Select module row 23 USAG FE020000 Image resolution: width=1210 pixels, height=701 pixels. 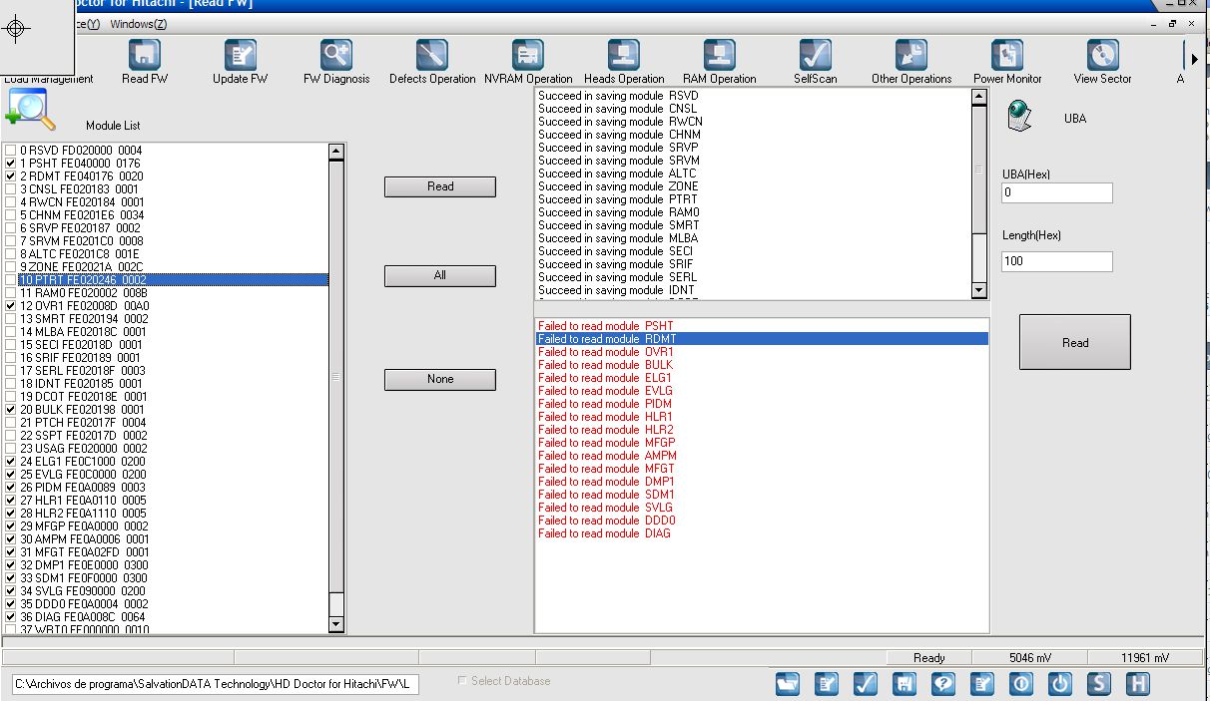coord(173,448)
